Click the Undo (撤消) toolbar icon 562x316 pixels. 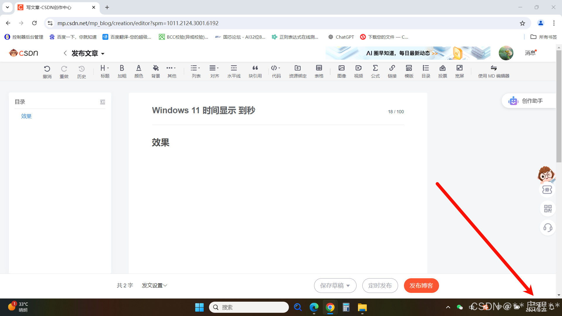pyautogui.click(x=47, y=71)
